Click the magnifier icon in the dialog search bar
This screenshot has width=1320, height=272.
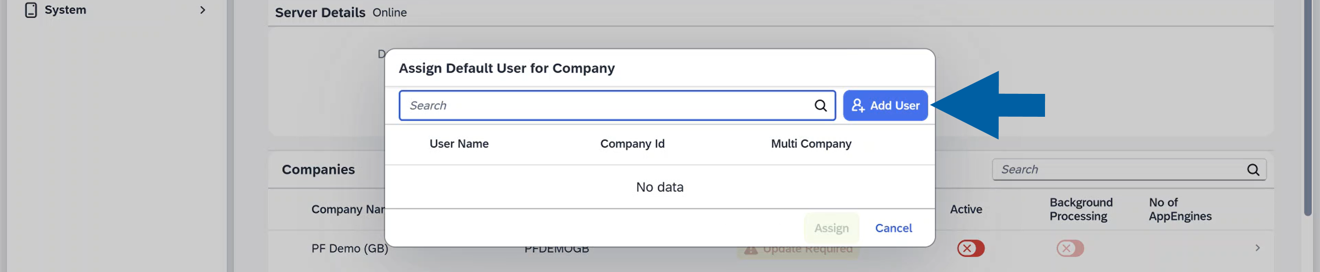point(820,105)
